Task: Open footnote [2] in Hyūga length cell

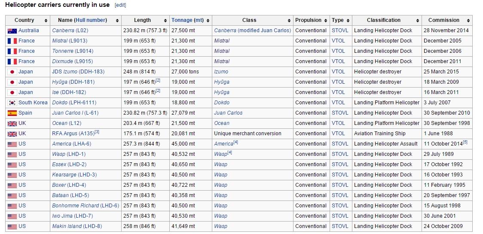Action: tap(158, 80)
